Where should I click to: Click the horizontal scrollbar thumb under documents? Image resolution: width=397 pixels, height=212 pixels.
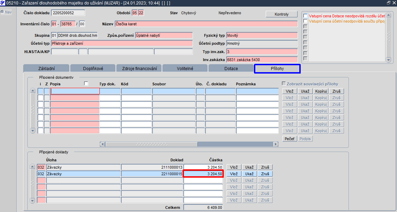[x=151, y=144]
